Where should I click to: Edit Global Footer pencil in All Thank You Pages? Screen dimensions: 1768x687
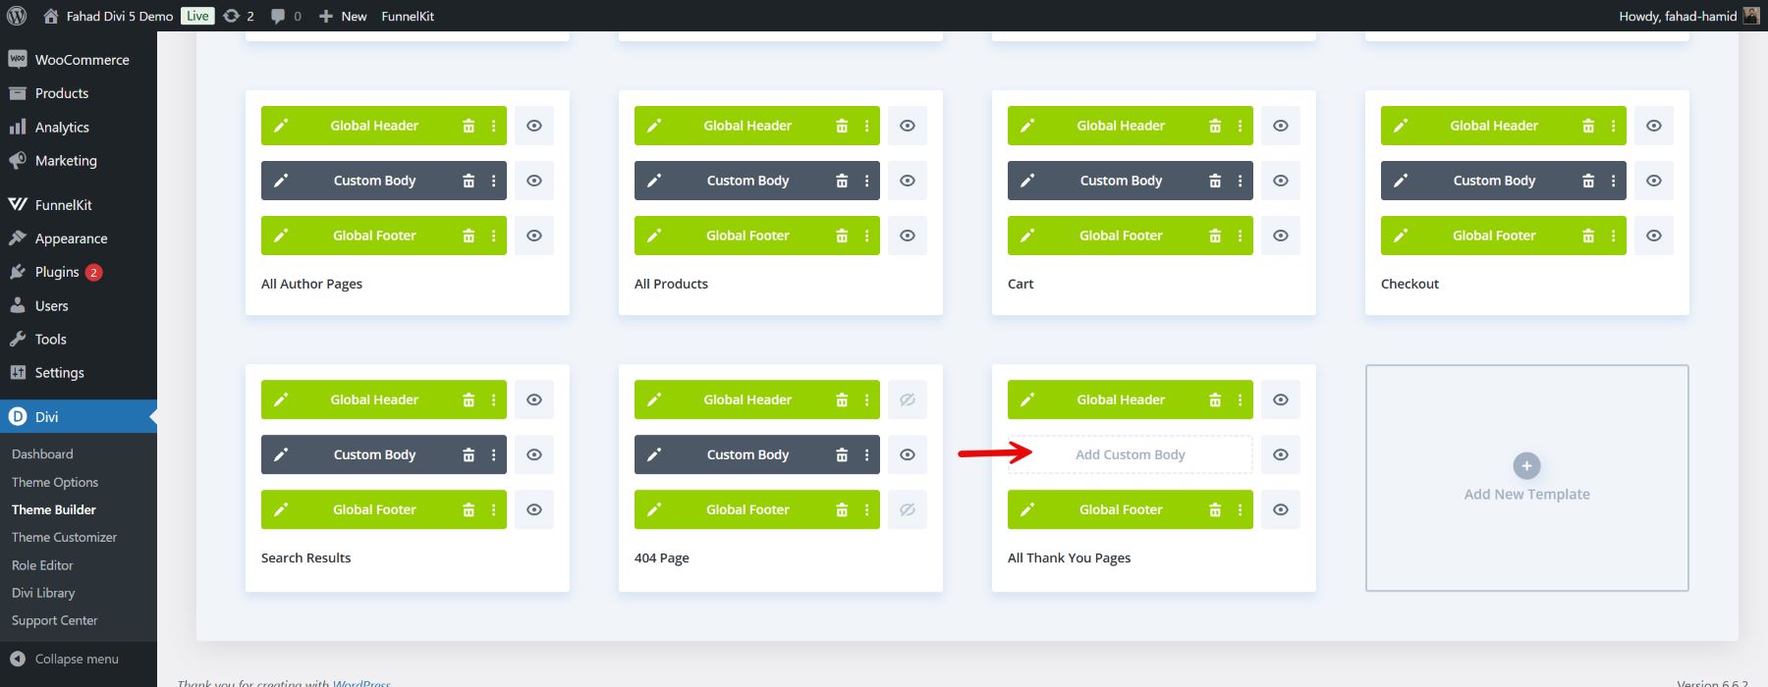tap(1027, 509)
